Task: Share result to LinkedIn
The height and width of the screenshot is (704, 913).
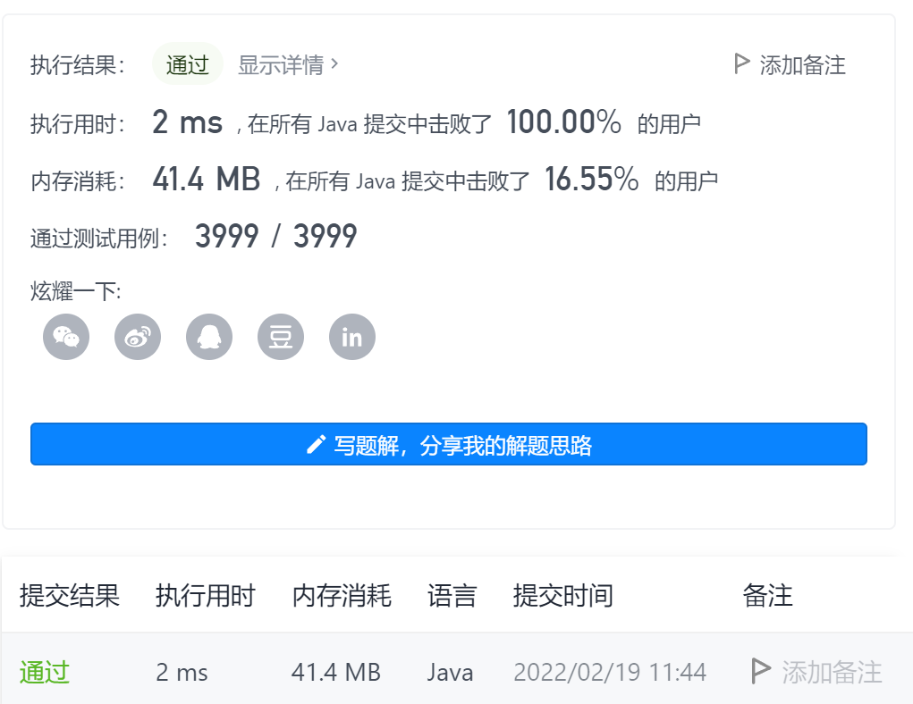Action: (x=351, y=337)
